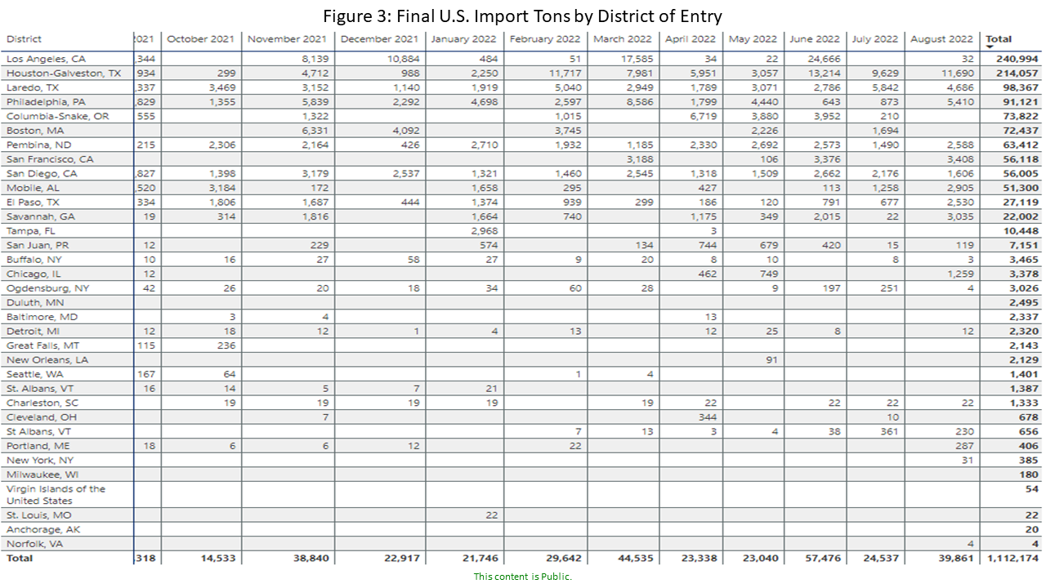Select the El Paso, TX district

[34, 202]
